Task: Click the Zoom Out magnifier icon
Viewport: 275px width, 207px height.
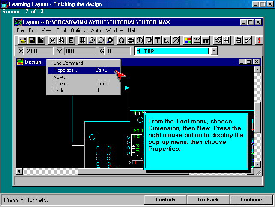Action: 101,40
